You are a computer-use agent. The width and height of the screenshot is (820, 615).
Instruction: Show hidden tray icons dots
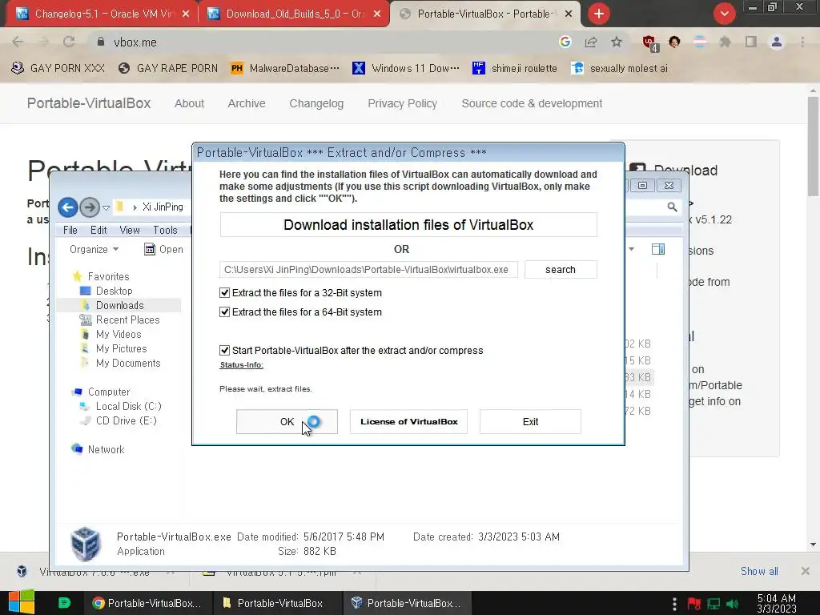(674, 604)
